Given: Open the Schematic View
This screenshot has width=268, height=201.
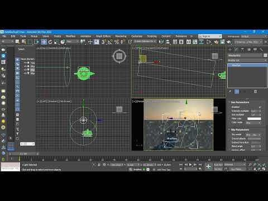Looking at the screenshot, I should click(x=201, y=42).
